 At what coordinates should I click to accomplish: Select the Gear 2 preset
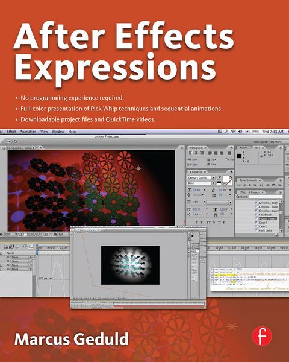[263, 226]
